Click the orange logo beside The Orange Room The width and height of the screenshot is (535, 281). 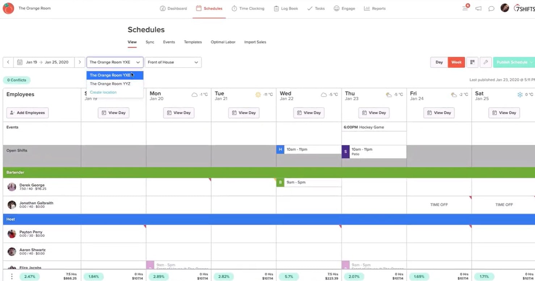coord(8,8)
